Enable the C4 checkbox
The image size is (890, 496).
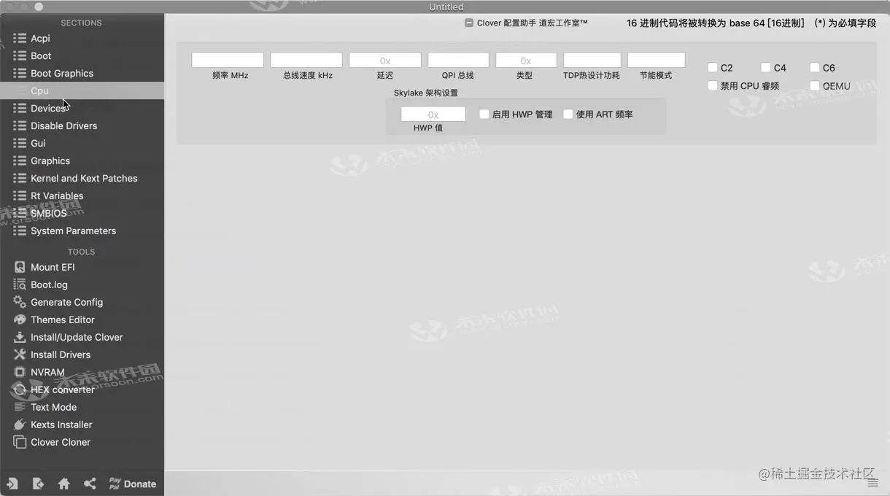[x=765, y=67]
